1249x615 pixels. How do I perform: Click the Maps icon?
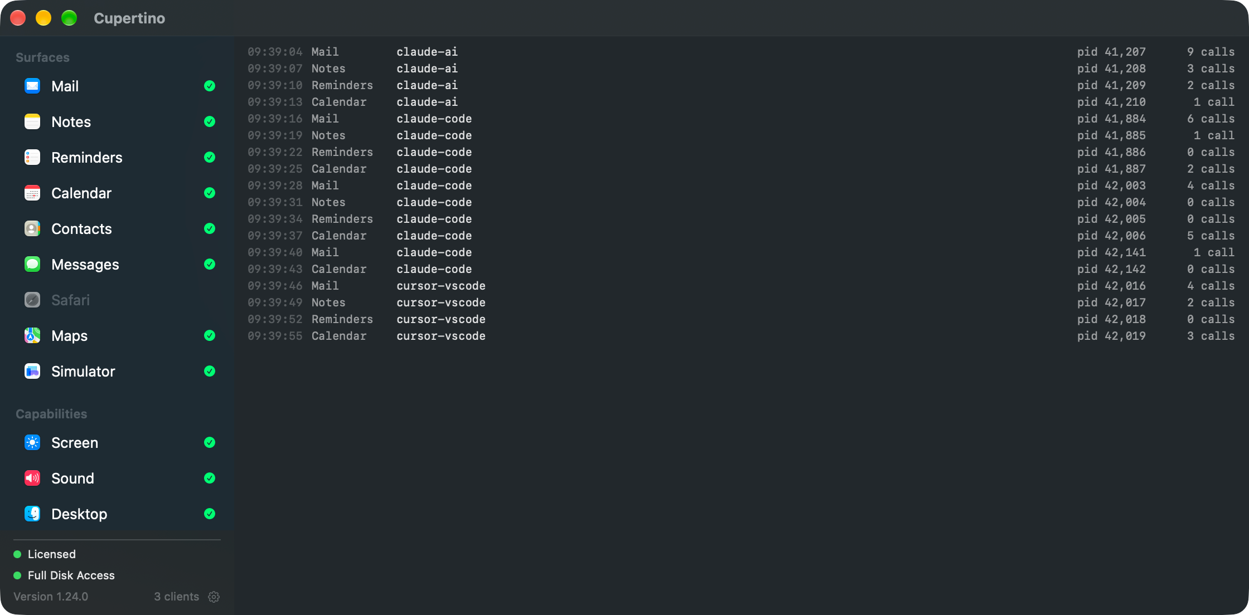(32, 335)
